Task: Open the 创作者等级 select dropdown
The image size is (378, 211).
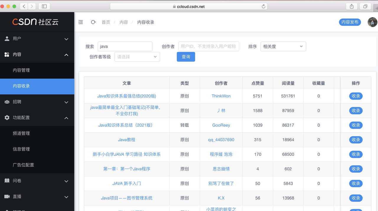Action: coord(137,57)
